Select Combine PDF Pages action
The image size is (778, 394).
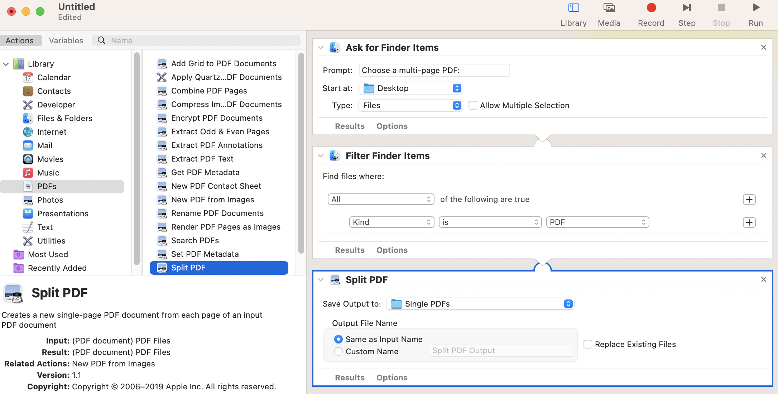(x=209, y=91)
